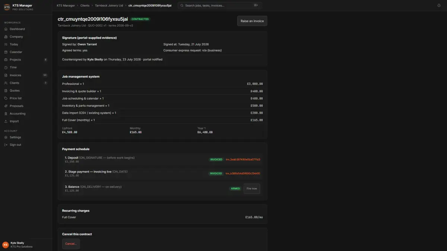
Task: Click the "£4,500.00" upfront total
Action: [70, 132]
